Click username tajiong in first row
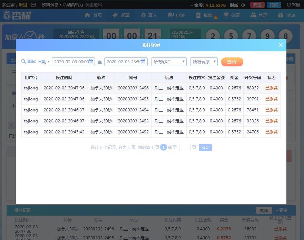The width and height of the screenshot is (304, 240). [x=31, y=88]
